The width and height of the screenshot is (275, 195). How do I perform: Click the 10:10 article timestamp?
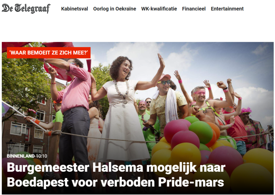pyautogui.click(x=41, y=156)
